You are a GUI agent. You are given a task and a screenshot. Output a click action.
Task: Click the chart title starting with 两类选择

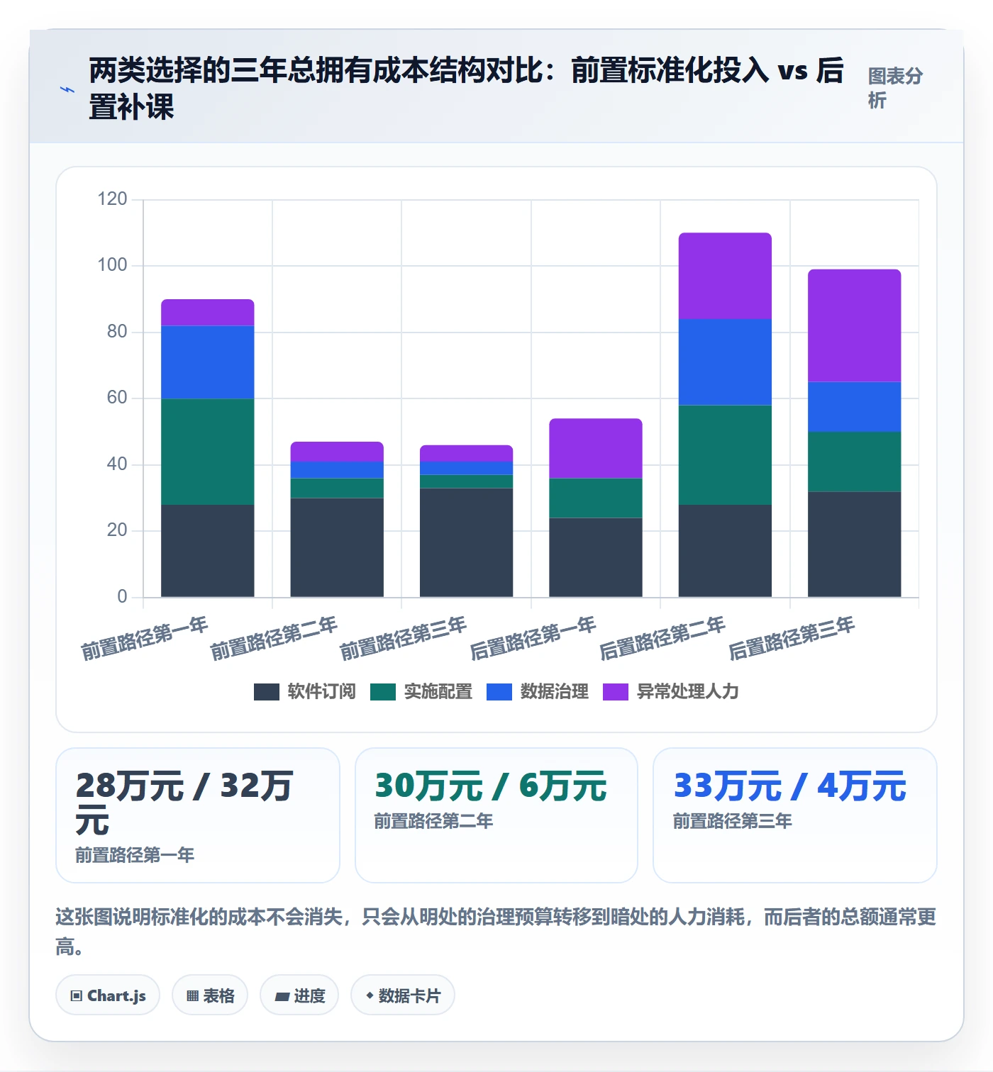point(466,89)
